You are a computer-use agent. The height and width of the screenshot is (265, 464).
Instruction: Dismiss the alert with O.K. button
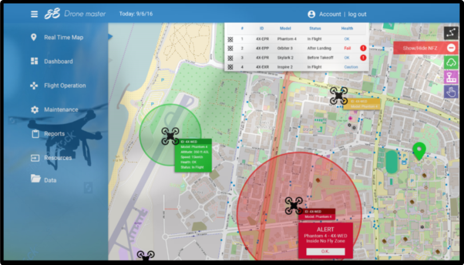(325, 251)
